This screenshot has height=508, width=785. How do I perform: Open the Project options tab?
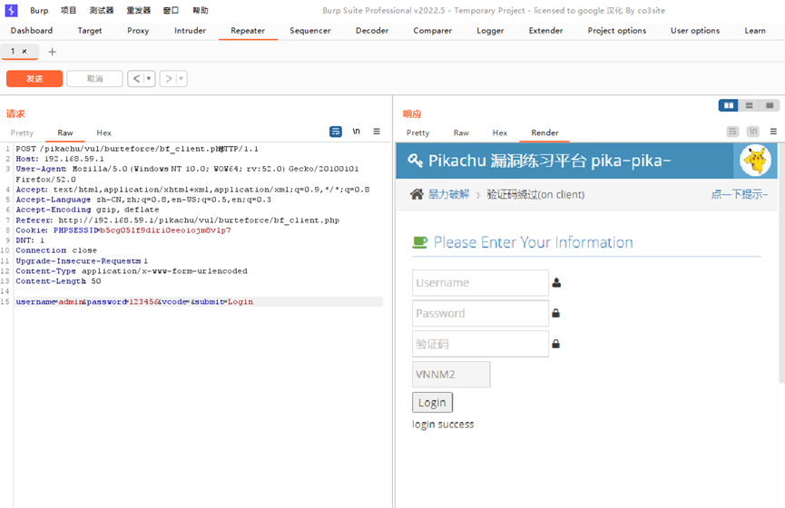pos(617,31)
